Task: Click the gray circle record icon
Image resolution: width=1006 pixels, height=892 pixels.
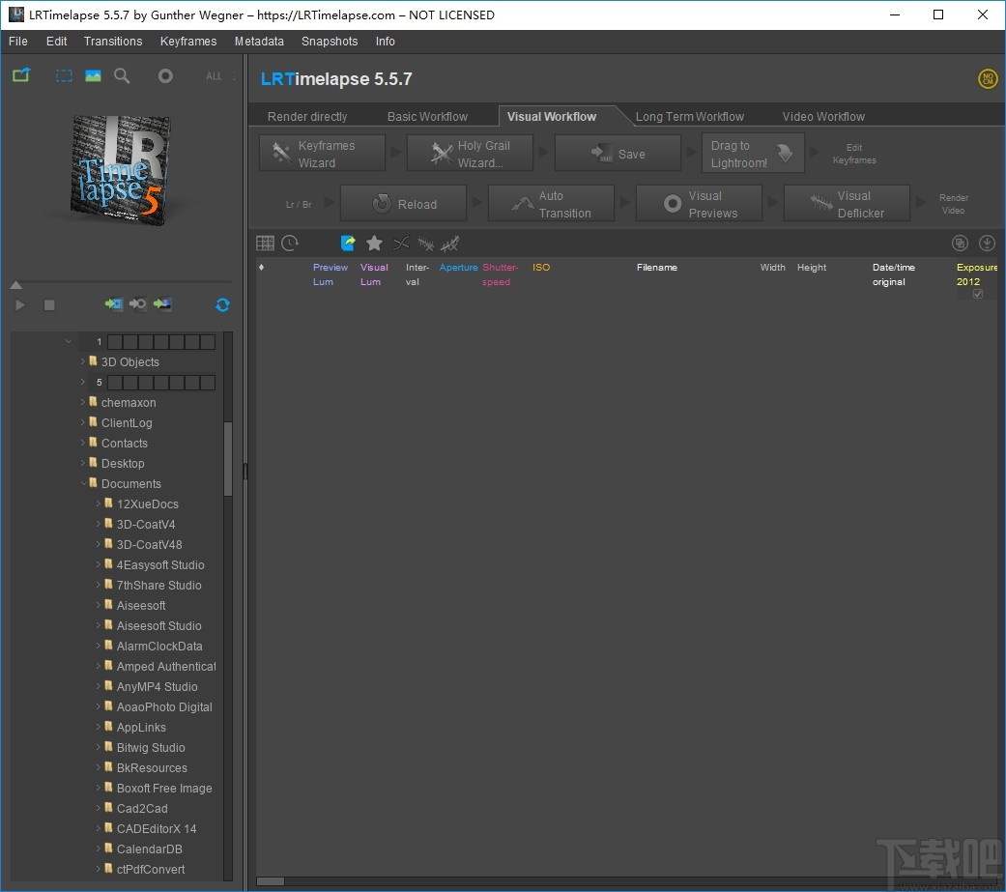Action: [165, 75]
